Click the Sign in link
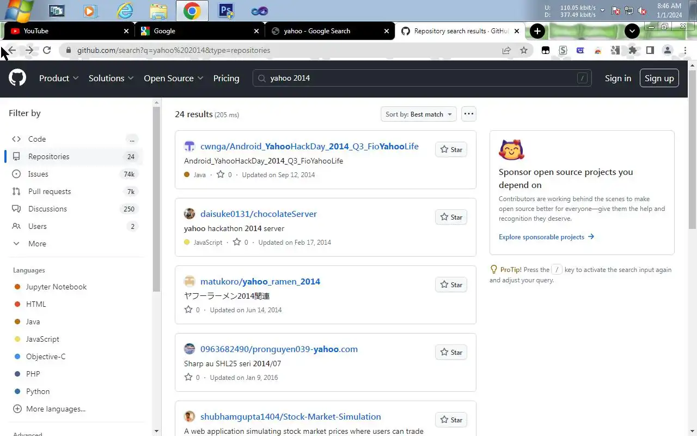Image resolution: width=697 pixels, height=436 pixels. click(618, 78)
